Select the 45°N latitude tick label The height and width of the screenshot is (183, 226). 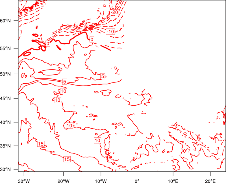coord(5,98)
